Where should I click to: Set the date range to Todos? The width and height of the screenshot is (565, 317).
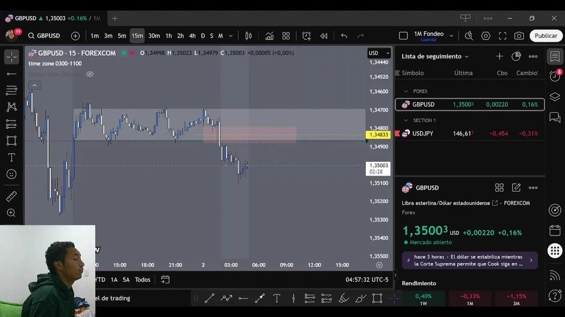coord(143,280)
